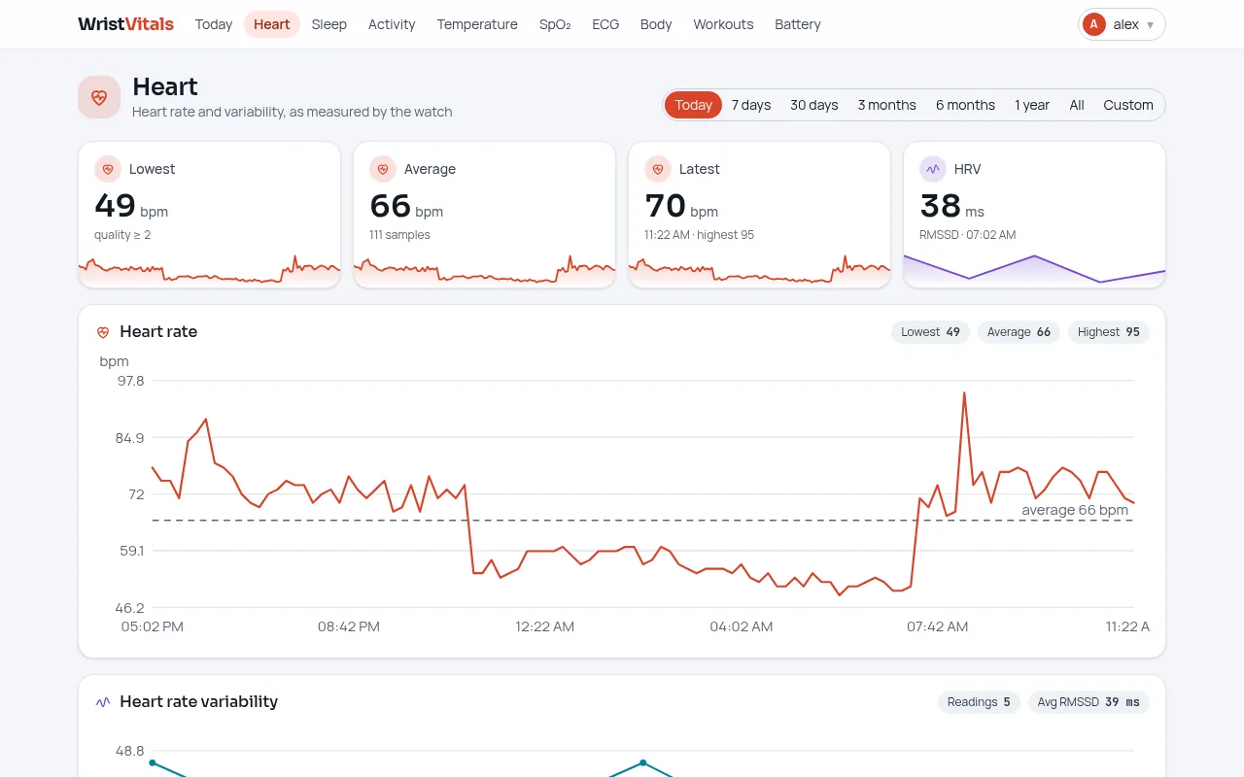1244x777 pixels.
Task: Select the 30 days range
Action: click(x=814, y=105)
